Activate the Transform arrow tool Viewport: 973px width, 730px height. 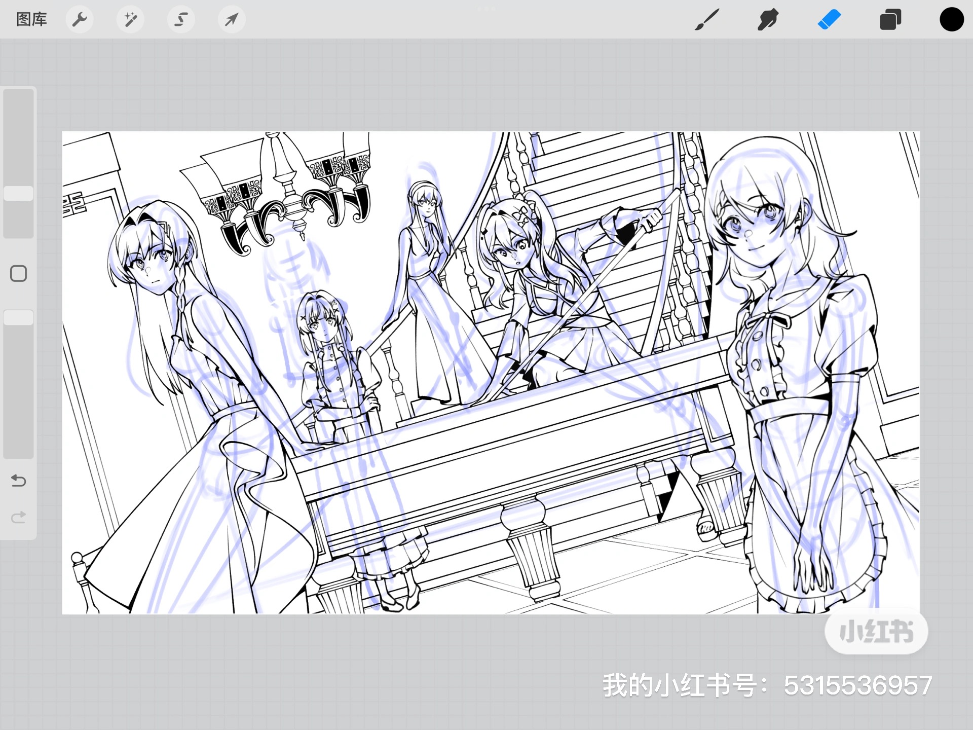pyautogui.click(x=232, y=20)
